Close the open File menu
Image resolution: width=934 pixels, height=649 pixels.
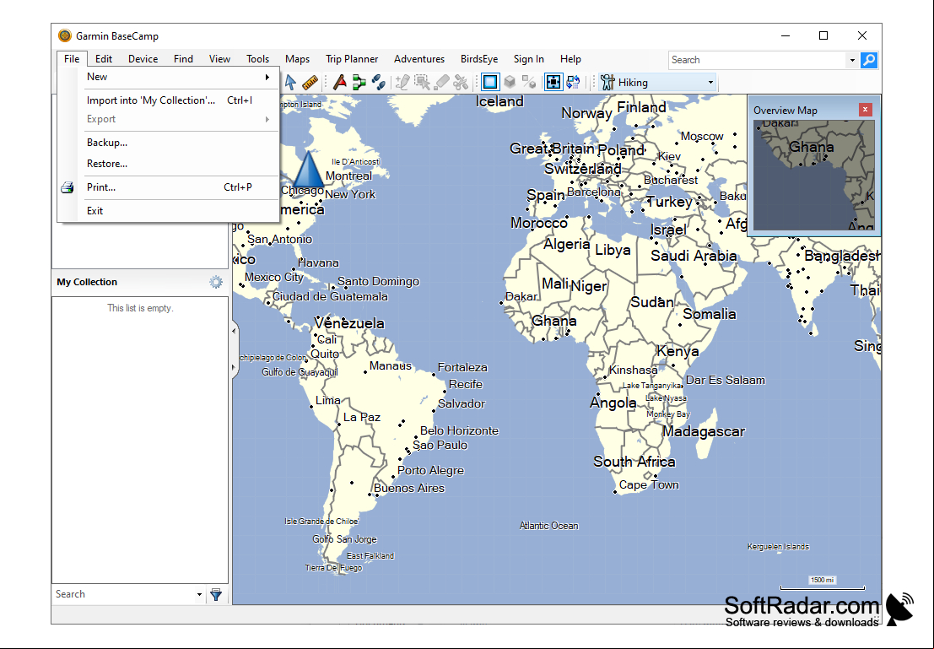(72, 59)
